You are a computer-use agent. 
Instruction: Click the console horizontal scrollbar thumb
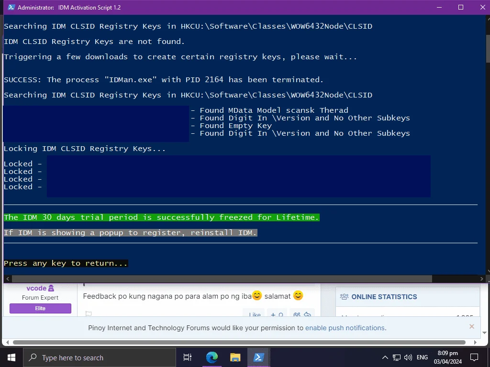click(222, 279)
